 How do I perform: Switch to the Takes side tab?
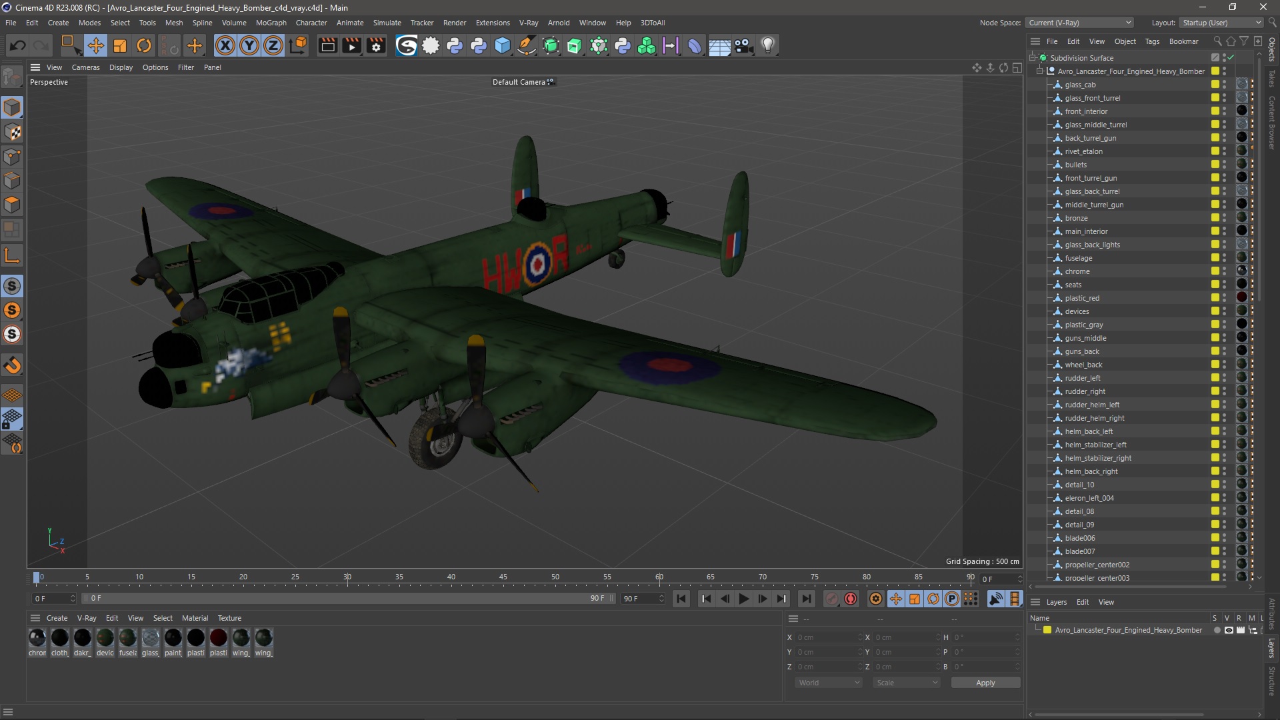point(1272,79)
